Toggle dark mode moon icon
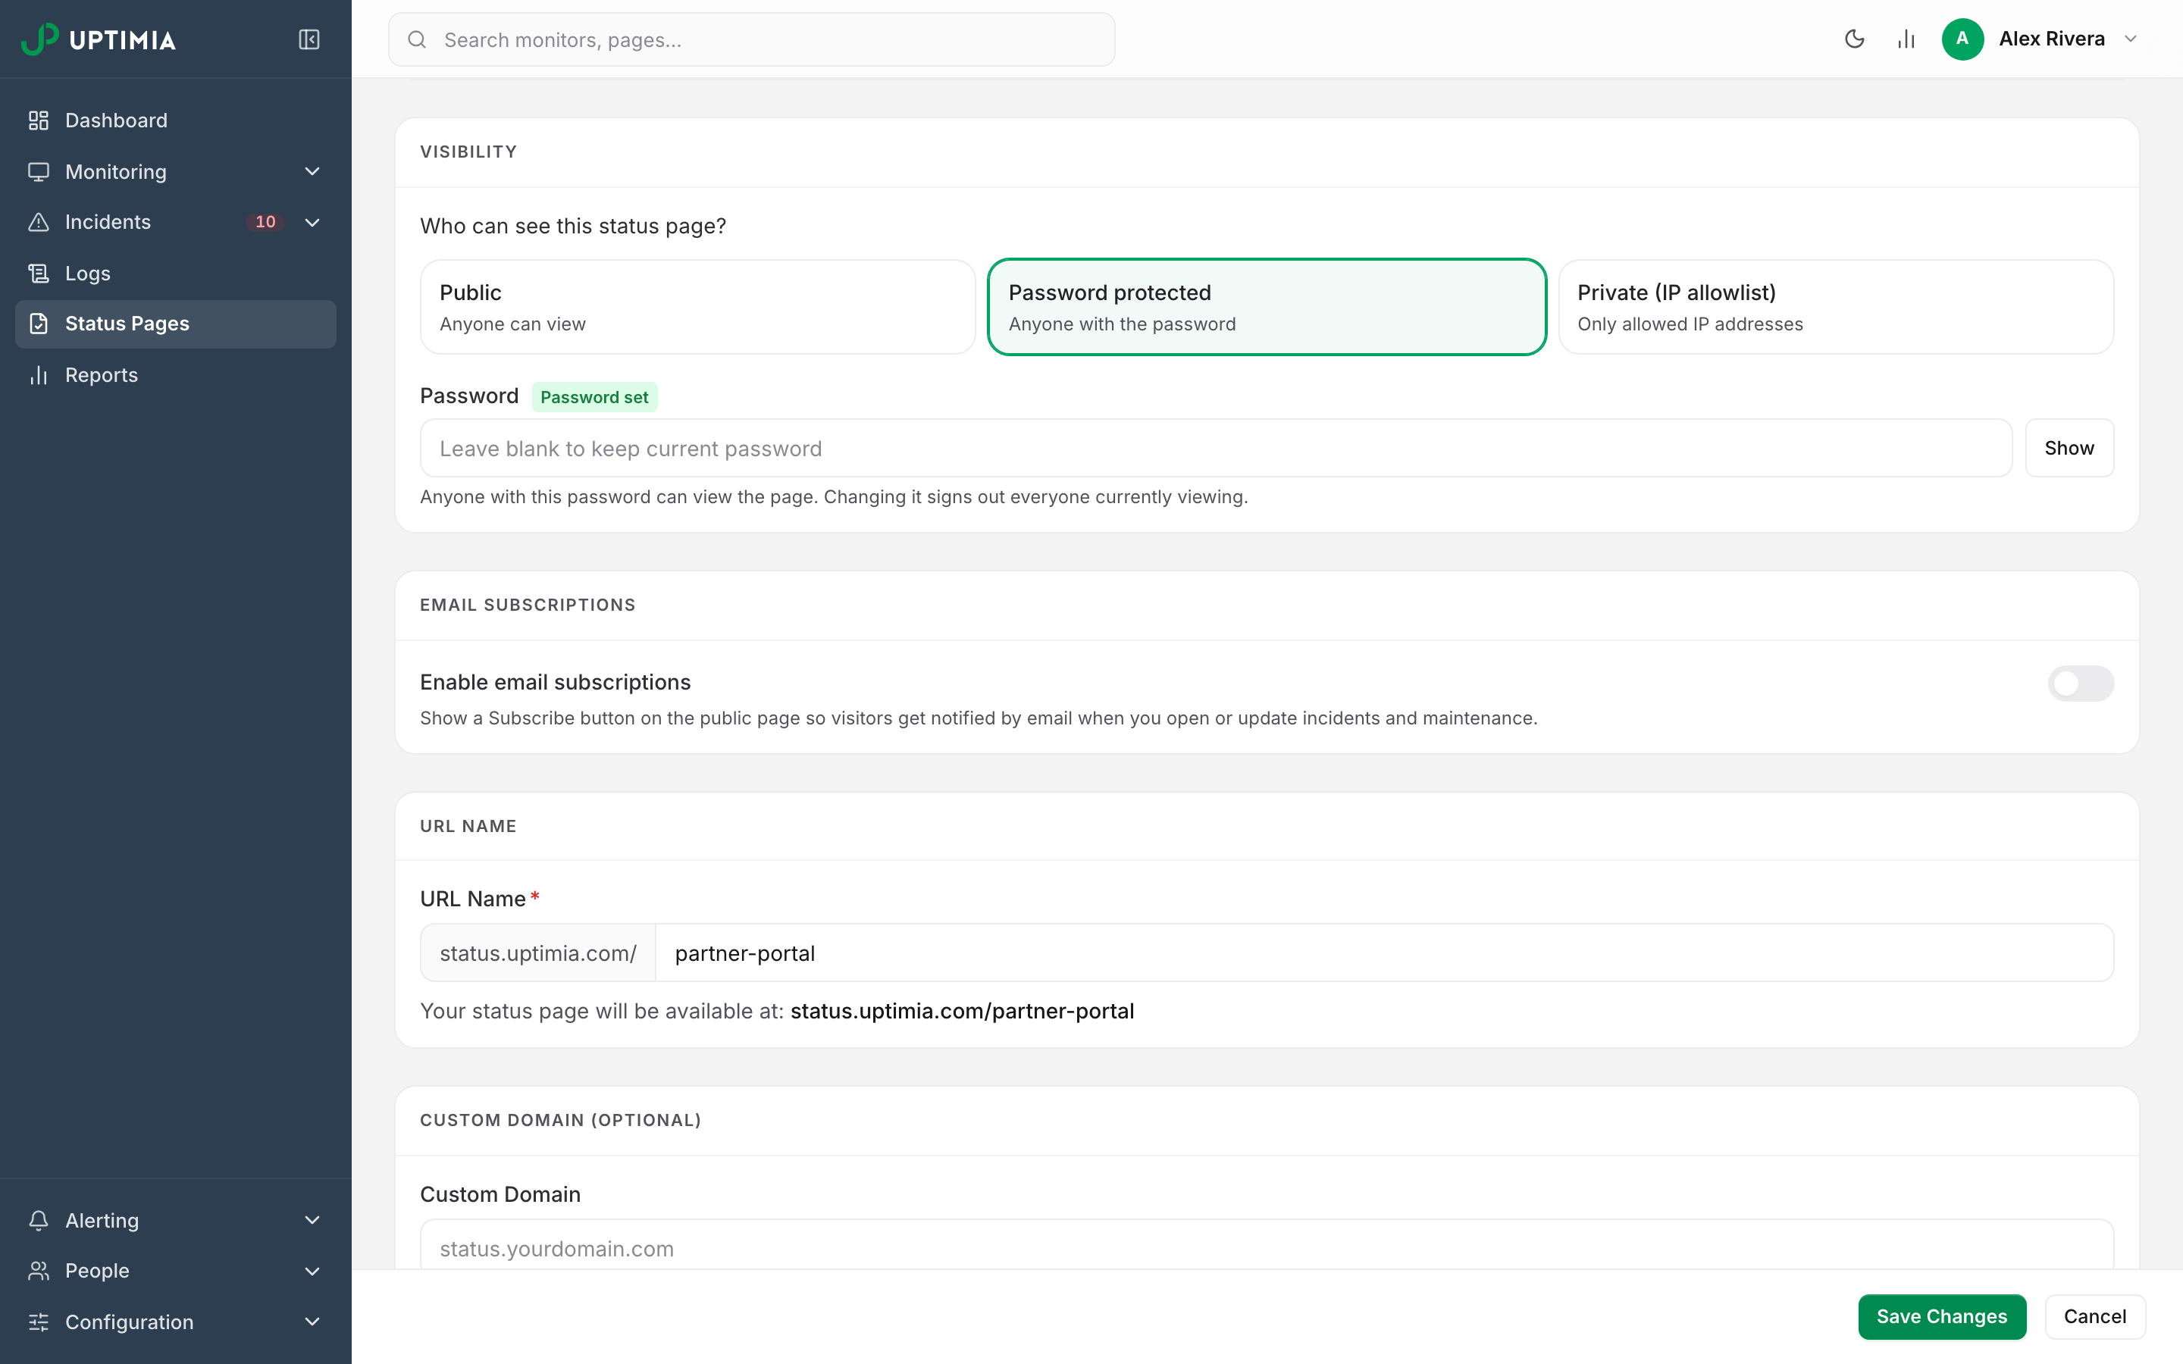 tap(1854, 39)
